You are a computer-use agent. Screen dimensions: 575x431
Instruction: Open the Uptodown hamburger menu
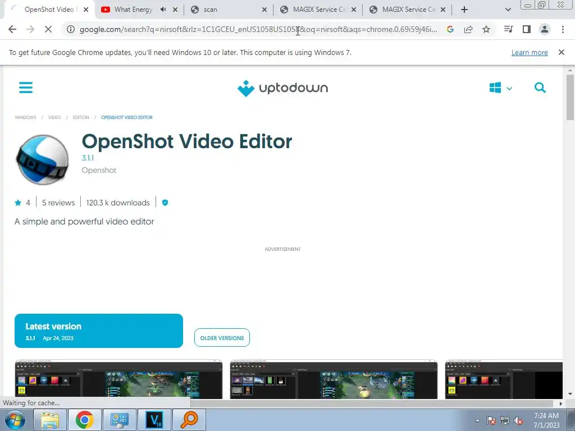pos(26,88)
